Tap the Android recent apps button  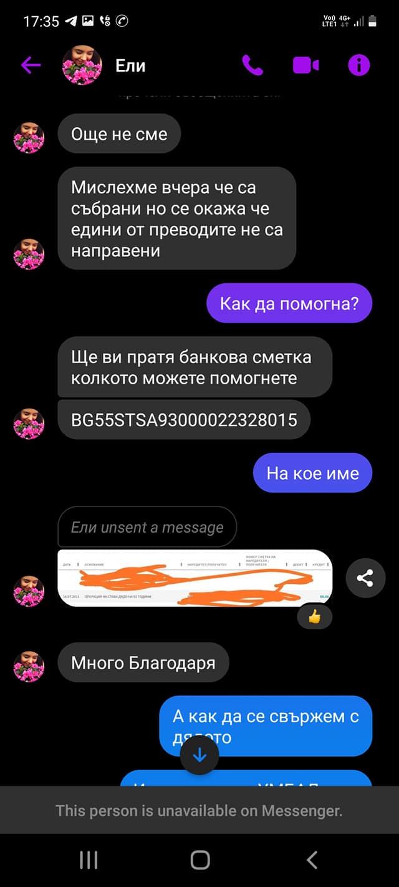click(x=89, y=860)
